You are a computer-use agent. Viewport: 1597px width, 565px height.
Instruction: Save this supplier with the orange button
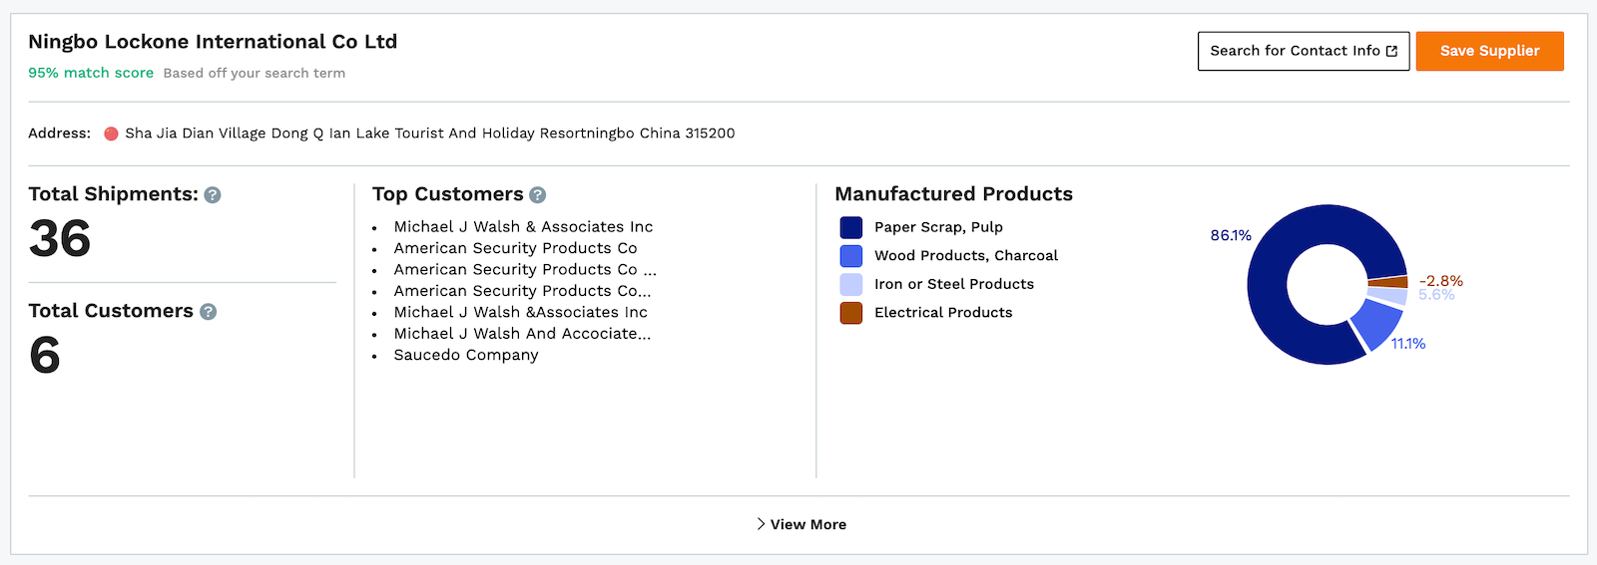(x=1489, y=51)
